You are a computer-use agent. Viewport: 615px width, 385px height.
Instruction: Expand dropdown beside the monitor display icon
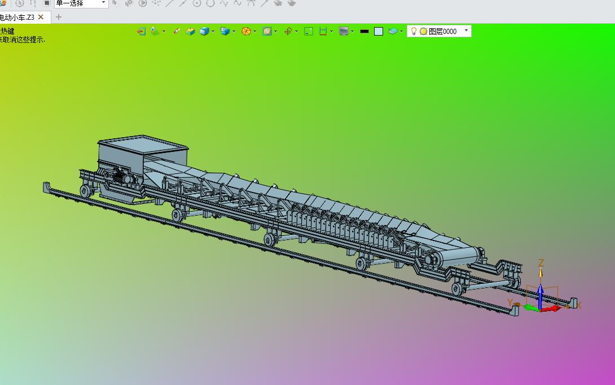click(352, 32)
